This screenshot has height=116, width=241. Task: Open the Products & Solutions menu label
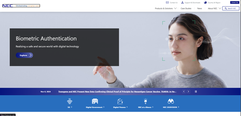point(164,8)
